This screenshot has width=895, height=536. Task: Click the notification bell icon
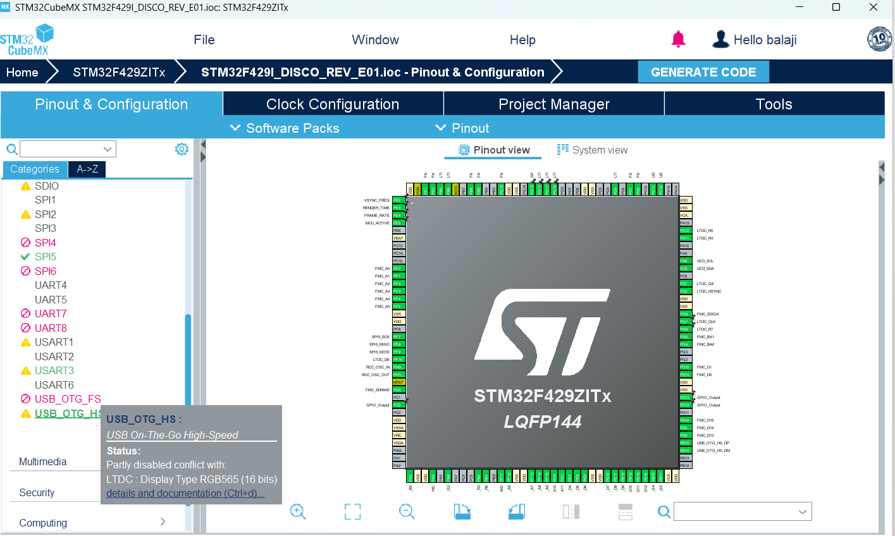(x=678, y=39)
